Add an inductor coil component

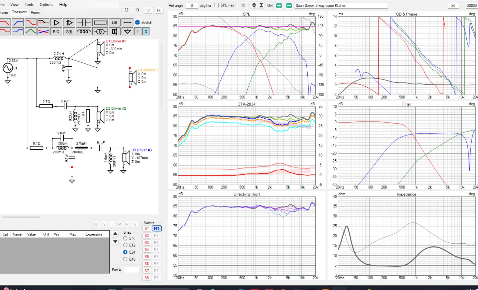pos(84,32)
